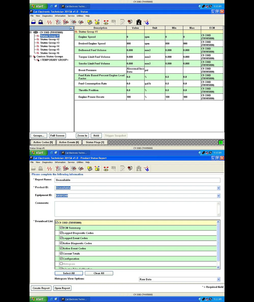Open Service menu in Product Status Report window
The height and width of the screenshot is (302, 254).
click(x=71, y=162)
